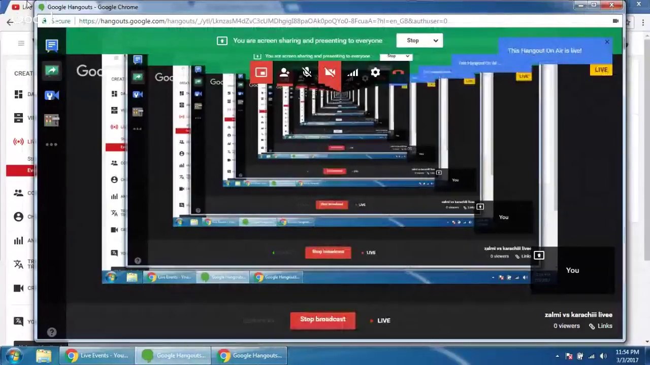Open File Explorer from the taskbar
Viewport: 650px width, 365px height.
(x=43, y=355)
